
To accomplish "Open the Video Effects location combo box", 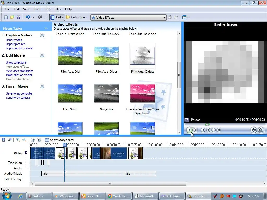I will (128, 17).
